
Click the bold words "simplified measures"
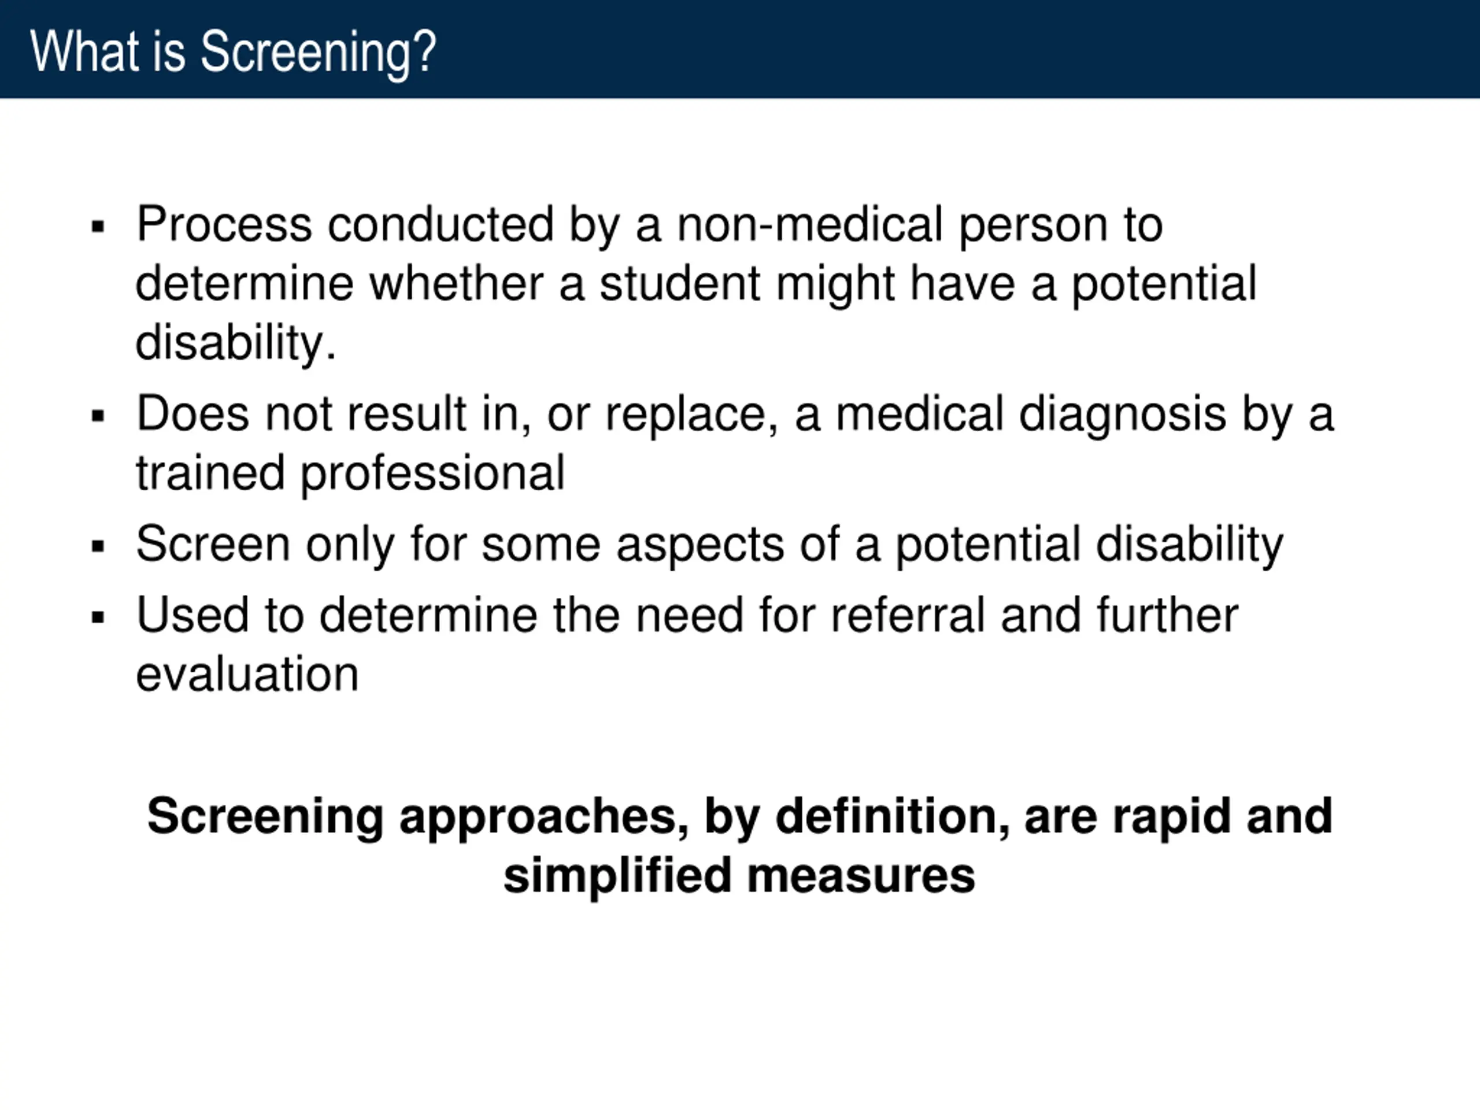coord(739,876)
